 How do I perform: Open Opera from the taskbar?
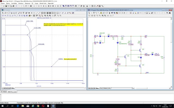[43, 106]
